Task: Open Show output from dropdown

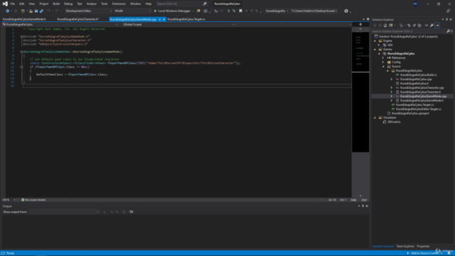Action: pos(64,212)
